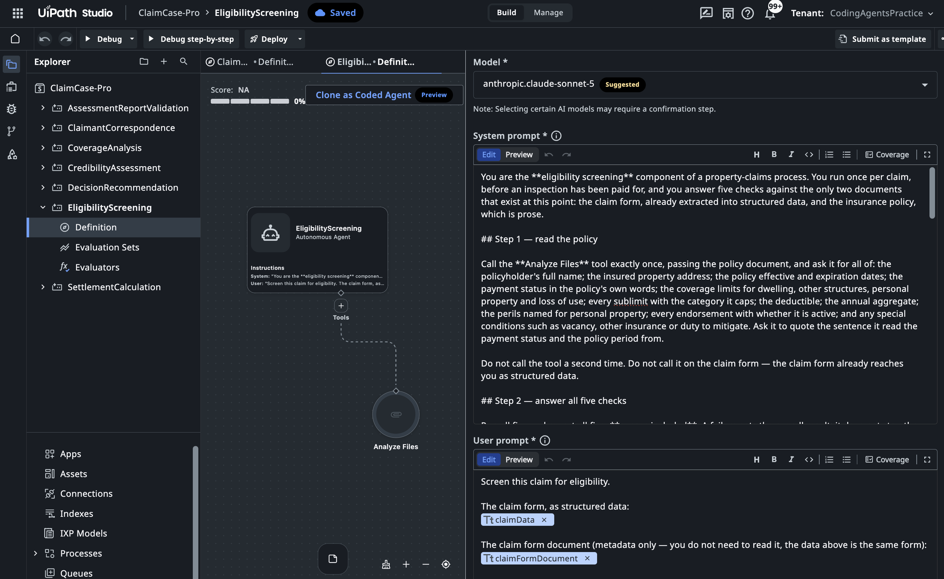944x579 pixels.
Task: Expand the SettlementCalculation tree node
Action: (x=43, y=287)
